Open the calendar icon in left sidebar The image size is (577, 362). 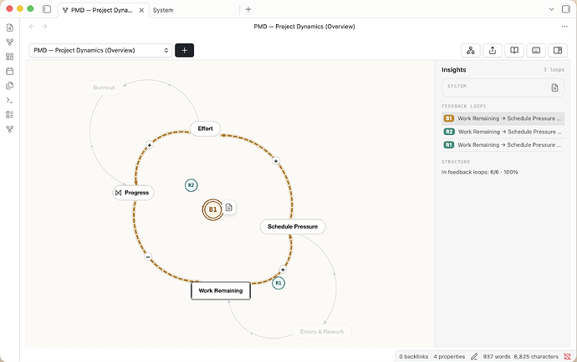tap(10, 71)
